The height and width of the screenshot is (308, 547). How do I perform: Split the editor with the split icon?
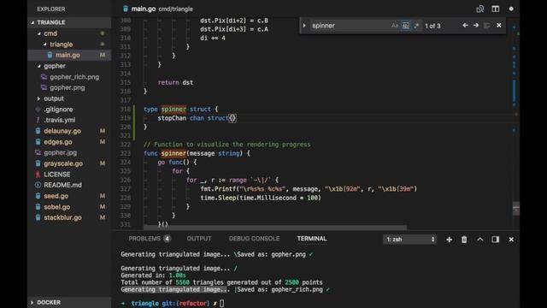click(496, 9)
